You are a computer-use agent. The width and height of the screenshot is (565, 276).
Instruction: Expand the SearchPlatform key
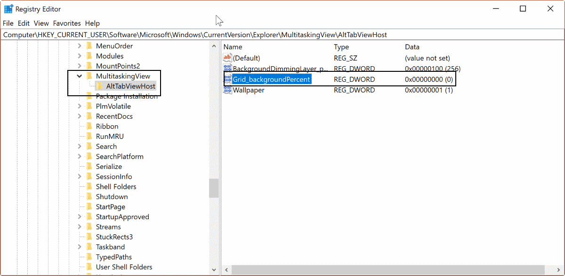coord(79,156)
